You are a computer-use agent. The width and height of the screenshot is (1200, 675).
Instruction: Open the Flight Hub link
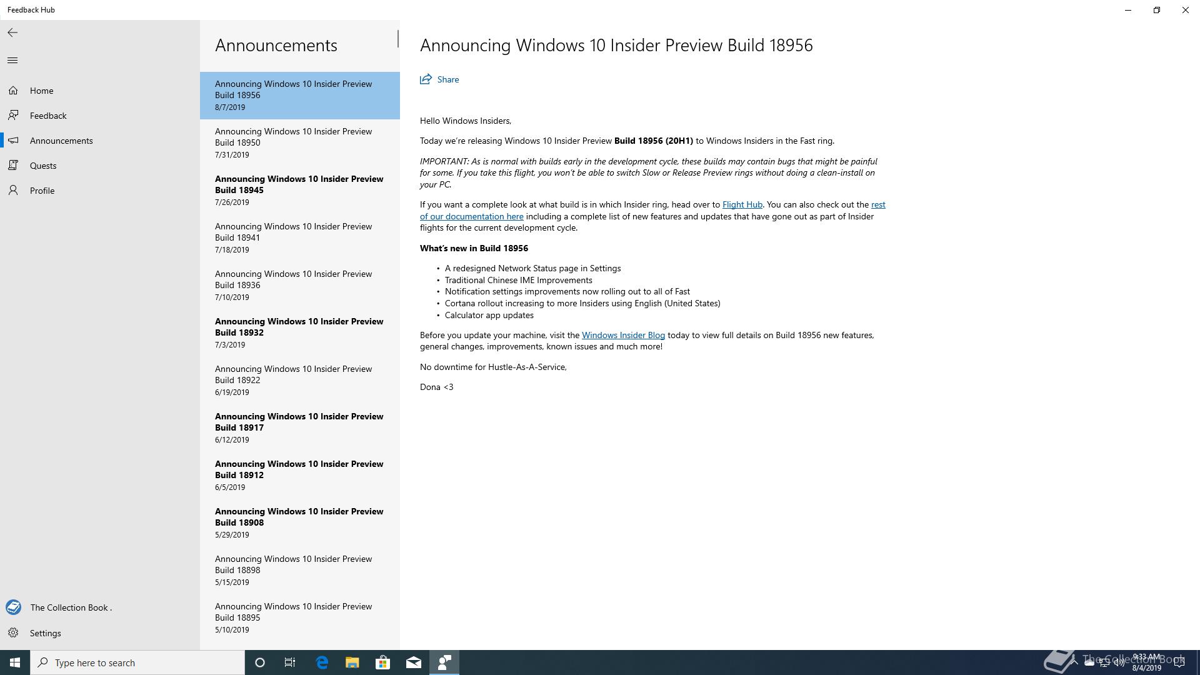[x=742, y=204]
